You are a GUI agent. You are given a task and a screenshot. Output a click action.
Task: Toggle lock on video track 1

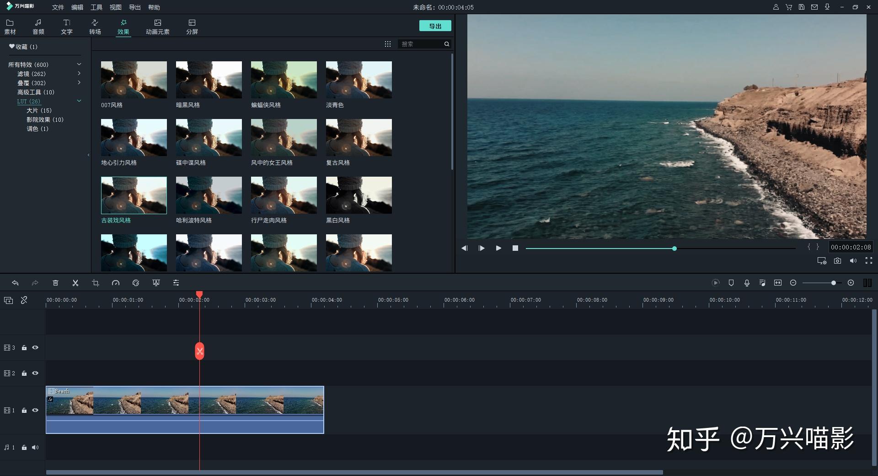pyautogui.click(x=24, y=411)
